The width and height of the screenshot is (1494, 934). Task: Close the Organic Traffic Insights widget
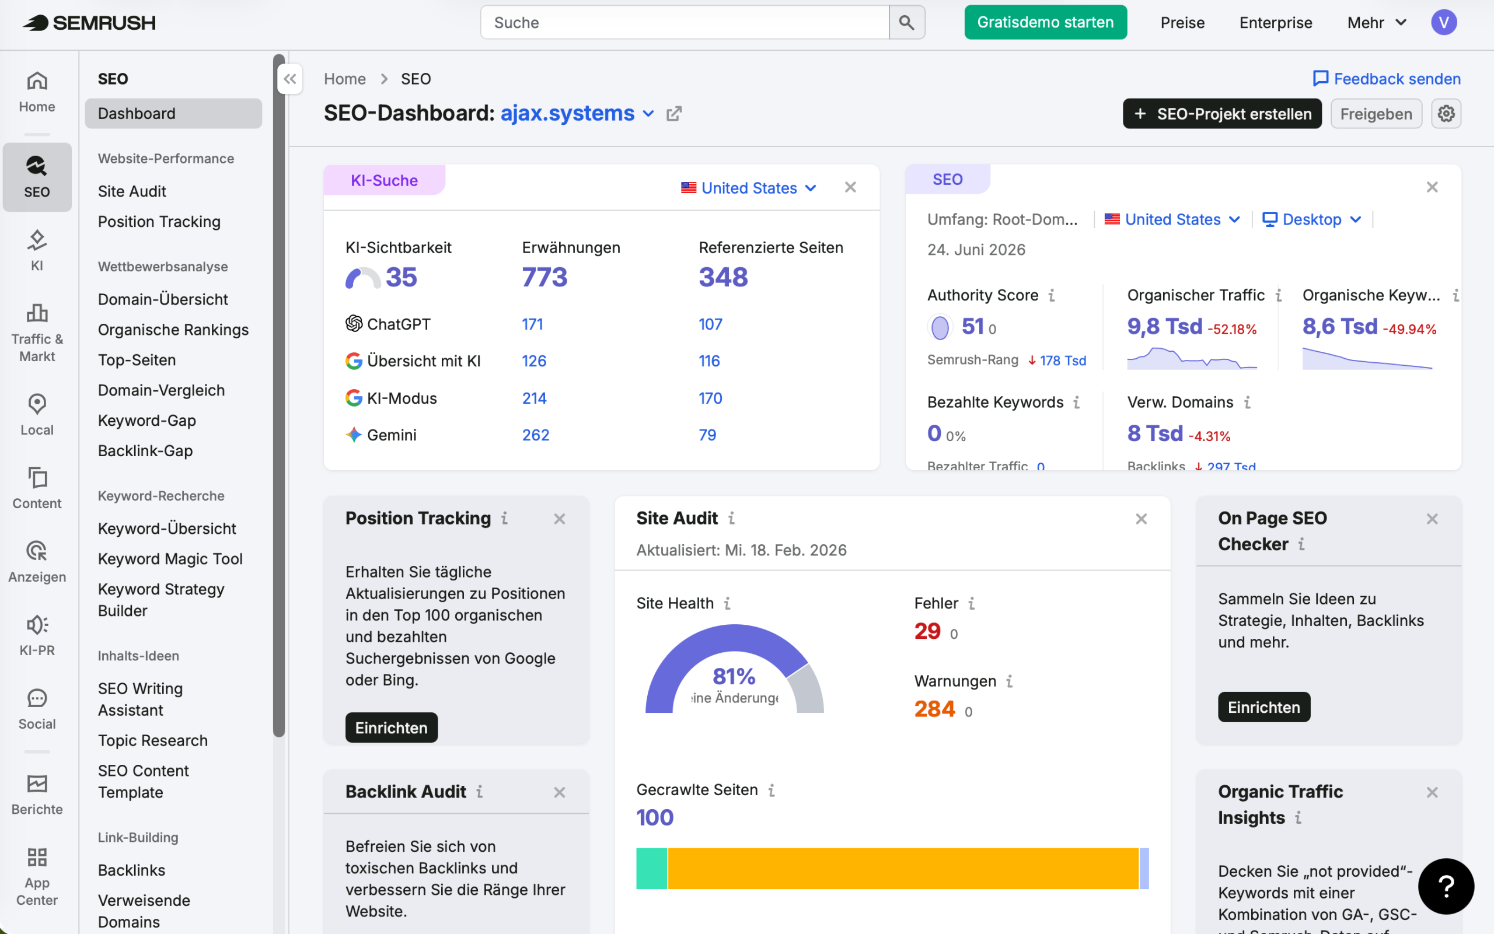pyautogui.click(x=1432, y=793)
